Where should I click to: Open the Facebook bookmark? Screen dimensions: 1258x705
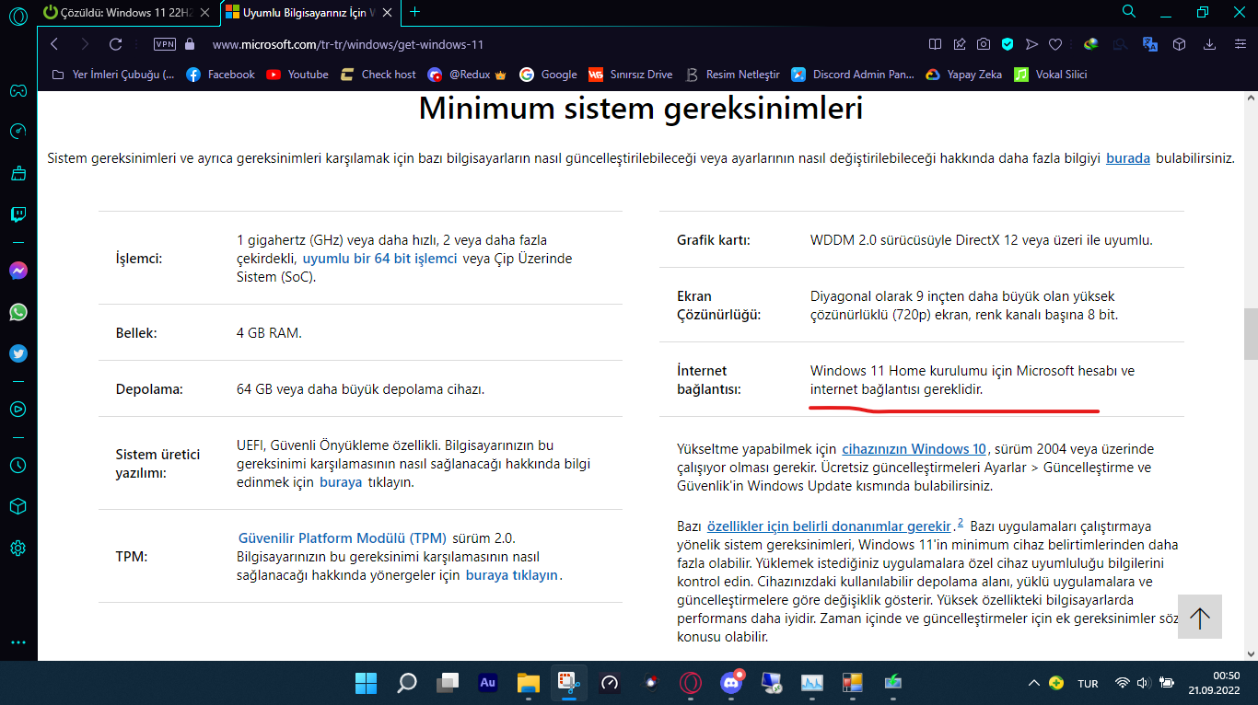coord(220,75)
